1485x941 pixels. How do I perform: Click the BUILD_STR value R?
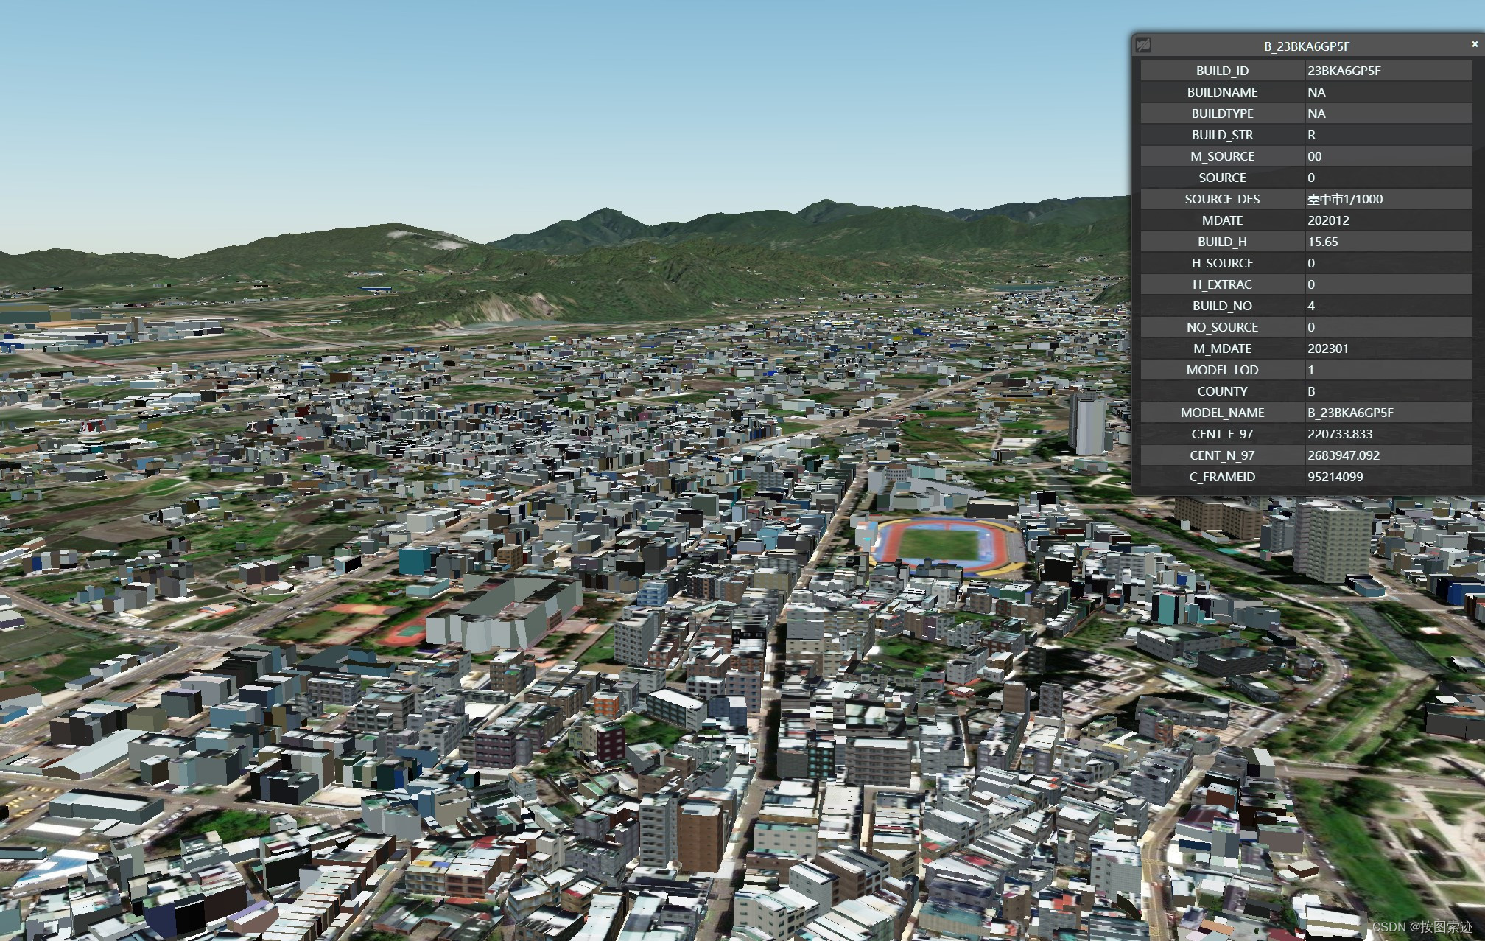pyautogui.click(x=1311, y=135)
